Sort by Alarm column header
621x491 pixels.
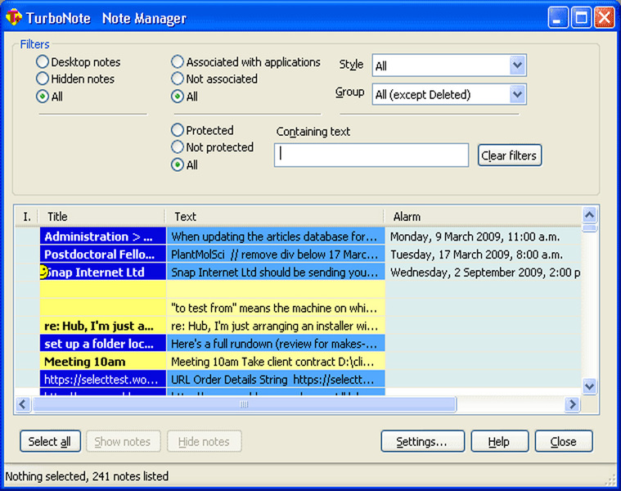click(483, 217)
